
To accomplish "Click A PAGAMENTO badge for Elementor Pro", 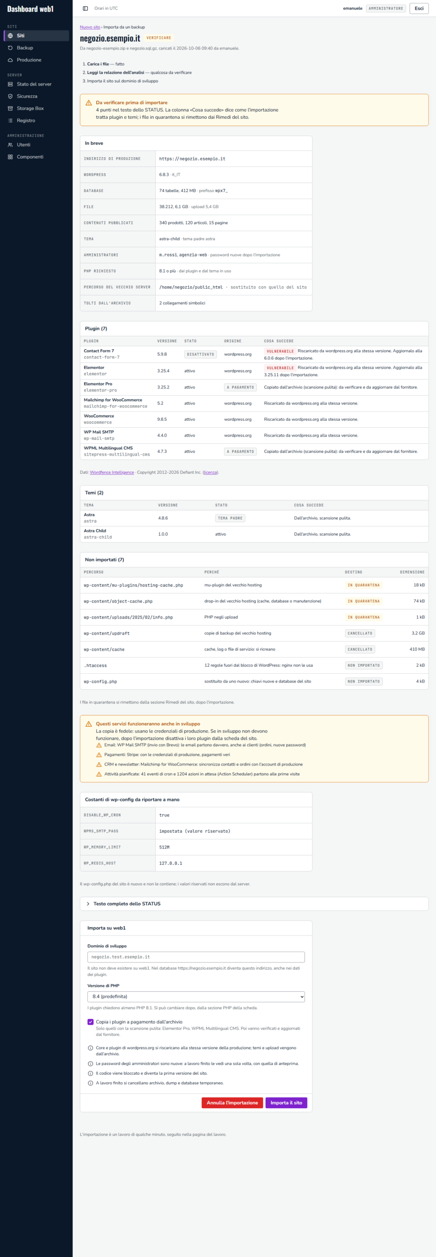I will pyautogui.click(x=241, y=387).
